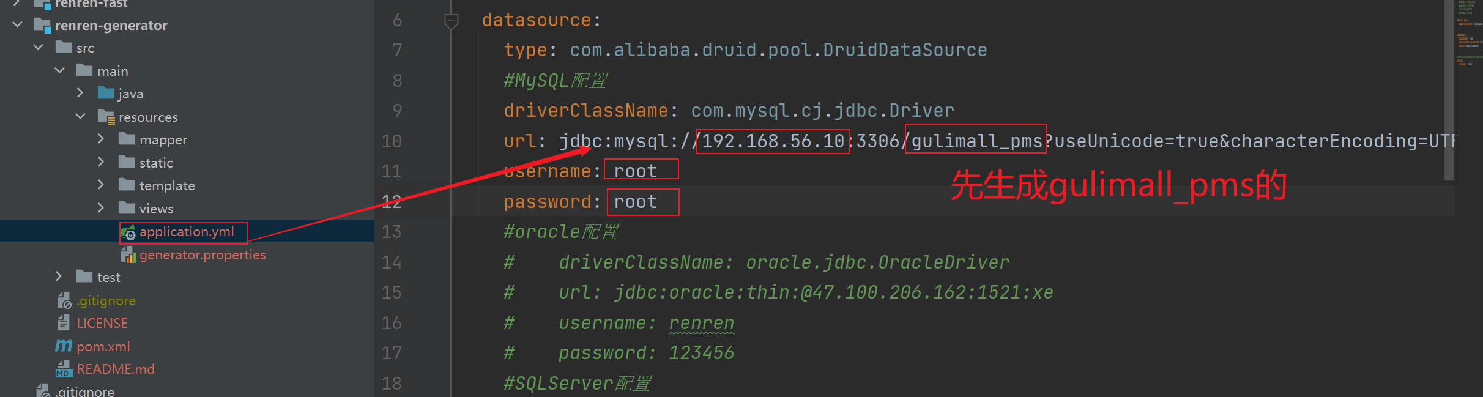Select the mapper folder name
This screenshot has width=1483, height=397.
(x=163, y=140)
